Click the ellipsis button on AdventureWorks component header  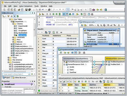(x=91, y=58)
